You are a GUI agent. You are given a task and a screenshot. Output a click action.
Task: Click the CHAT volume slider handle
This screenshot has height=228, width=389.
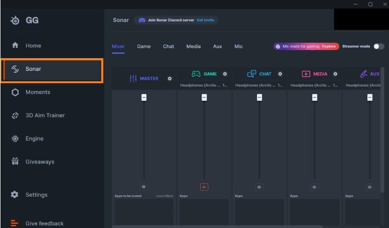point(259,97)
